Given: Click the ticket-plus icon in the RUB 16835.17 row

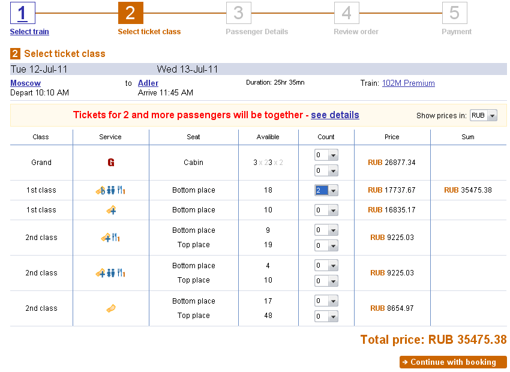Looking at the screenshot, I should [110, 210].
